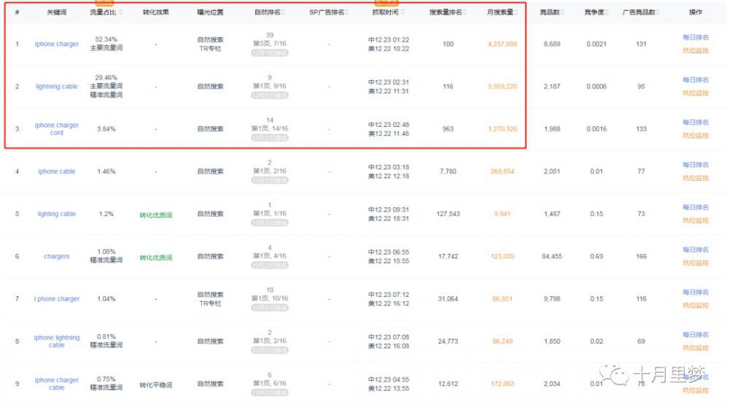Click the gray rank badge in lightning cable row
Image resolution: width=729 pixels, height=407 pixels.
coord(270,96)
